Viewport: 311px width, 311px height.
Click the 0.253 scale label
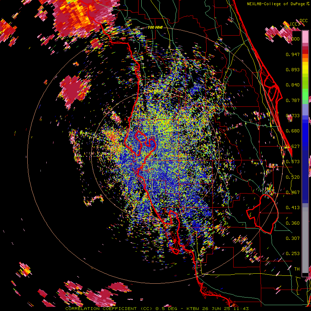coord(293,254)
